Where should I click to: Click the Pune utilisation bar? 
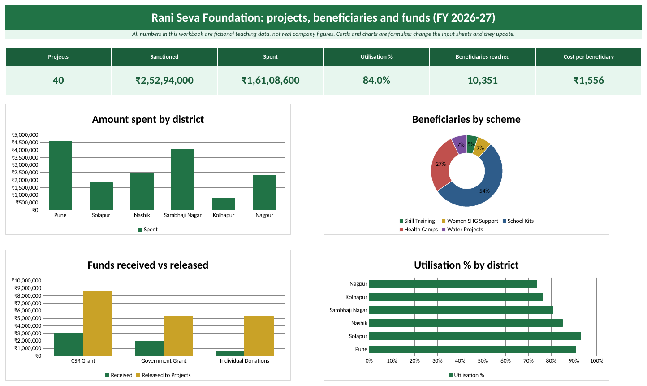coord(473,349)
